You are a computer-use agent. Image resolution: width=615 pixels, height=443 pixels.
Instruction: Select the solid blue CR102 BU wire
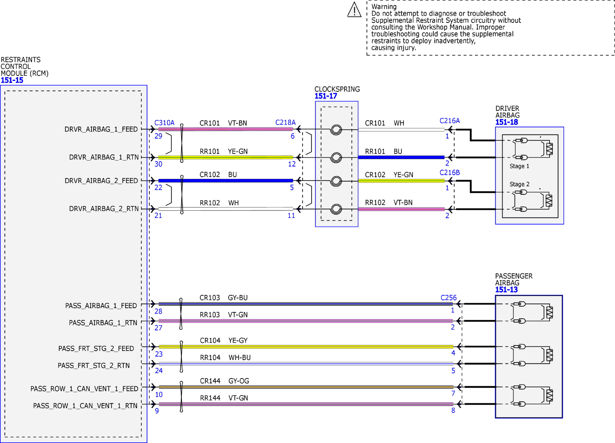pos(226,181)
